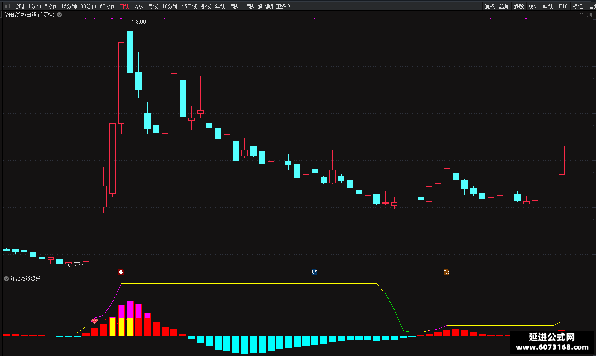596x356 pixels.
Task: Click the blue 财 event marker
Action: coord(314,272)
